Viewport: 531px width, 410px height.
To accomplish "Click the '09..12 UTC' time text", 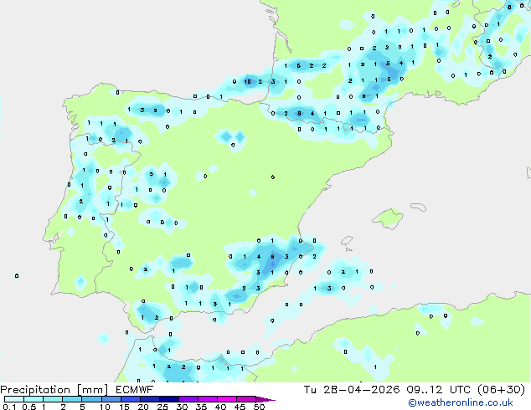I will 438,390.
